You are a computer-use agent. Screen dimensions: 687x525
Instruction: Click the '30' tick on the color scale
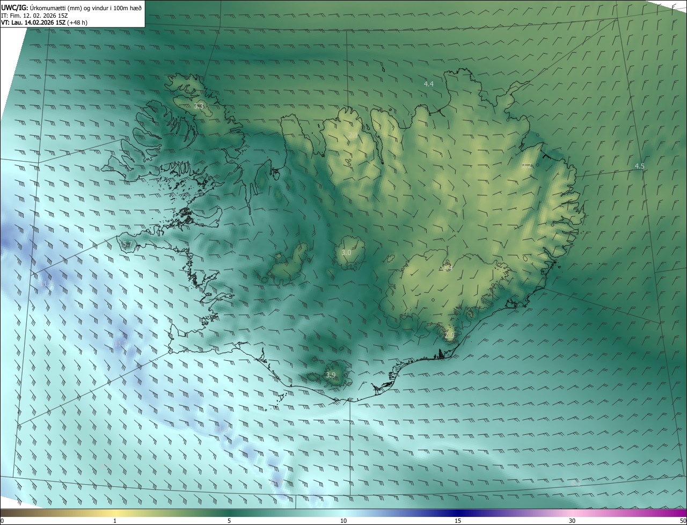pos(572,521)
